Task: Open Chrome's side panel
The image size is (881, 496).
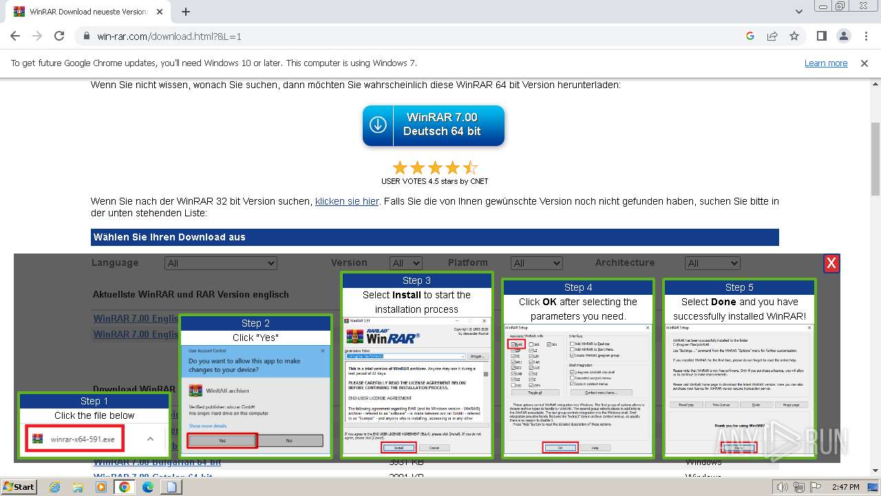Action: pos(822,36)
